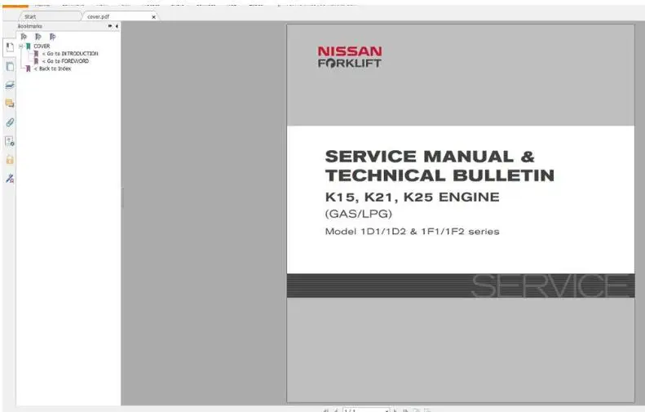Open the Attachments paperclip panel
Viewport: 645px width, 412px height.
point(10,122)
